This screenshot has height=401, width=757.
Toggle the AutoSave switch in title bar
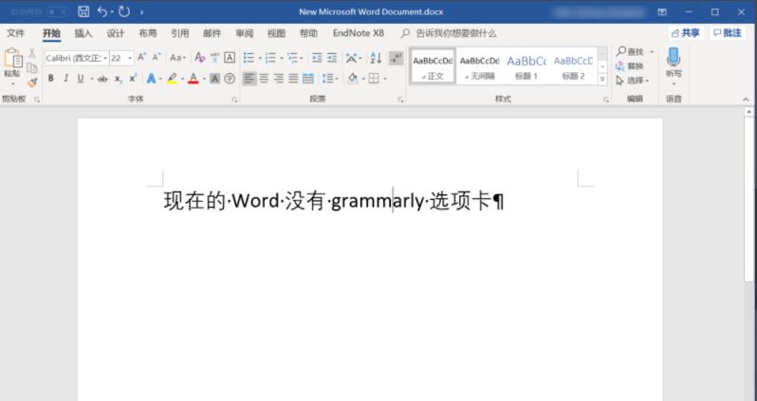pos(58,11)
